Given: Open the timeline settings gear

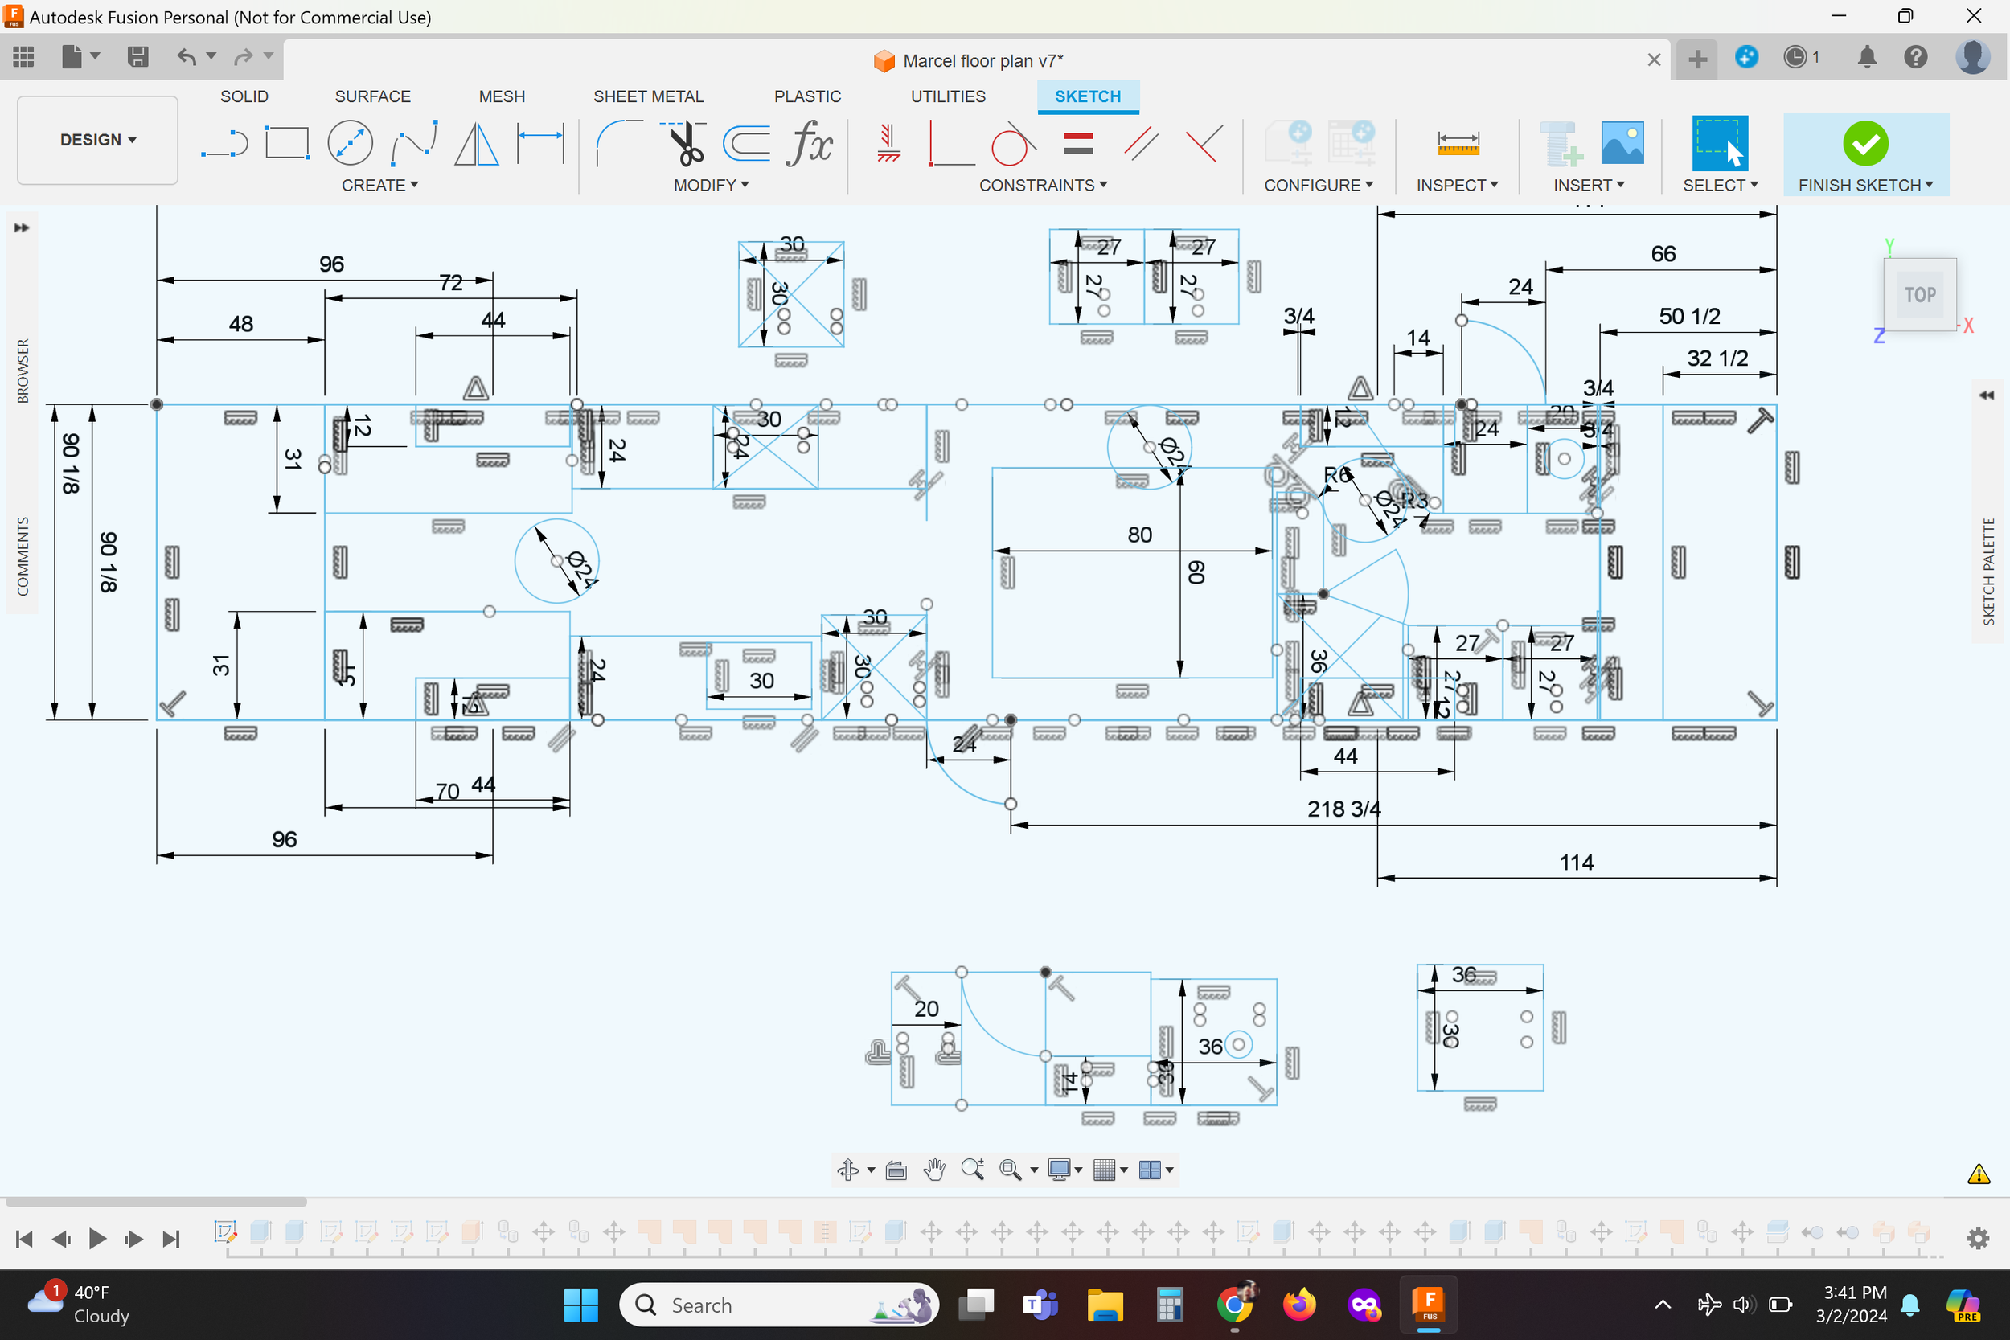Looking at the screenshot, I should pyautogui.click(x=1979, y=1238).
